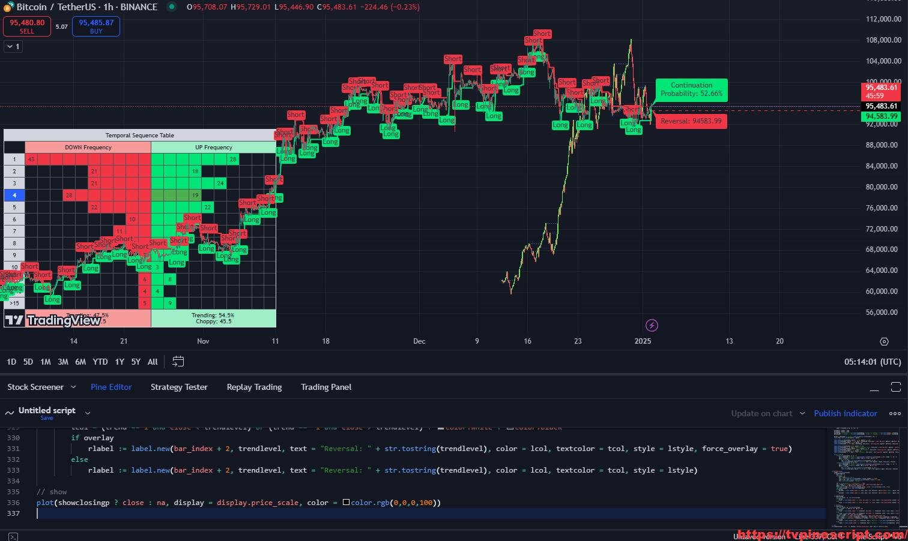Screen dimensions: 908x541
Task: Open the Update on chart dropdown arrow
Action: click(x=802, y=413)
